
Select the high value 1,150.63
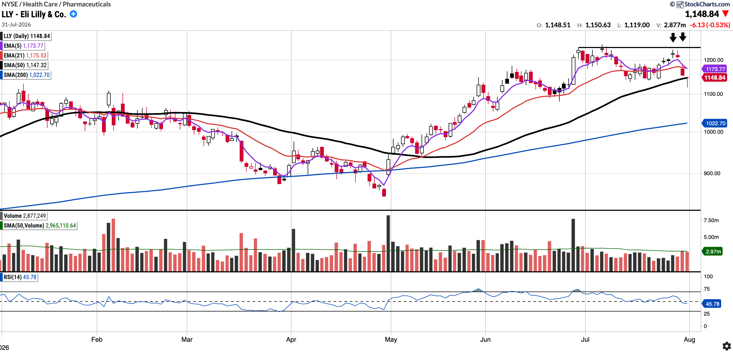tap(598, 25)
